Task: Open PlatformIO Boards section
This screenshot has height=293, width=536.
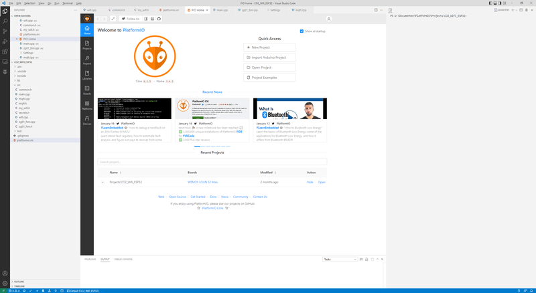Action: pyautogui.click(x=87, y=90)
